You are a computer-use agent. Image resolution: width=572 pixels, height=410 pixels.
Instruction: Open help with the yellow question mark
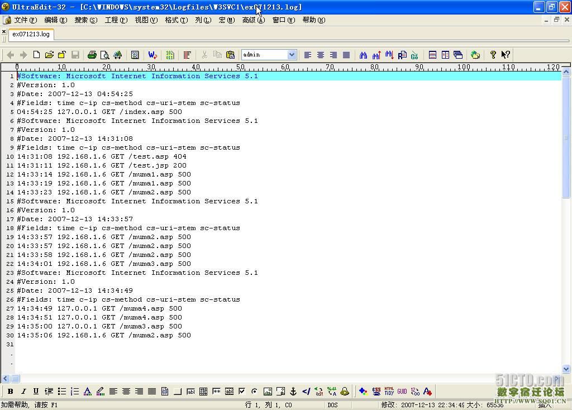pos(493,55)
